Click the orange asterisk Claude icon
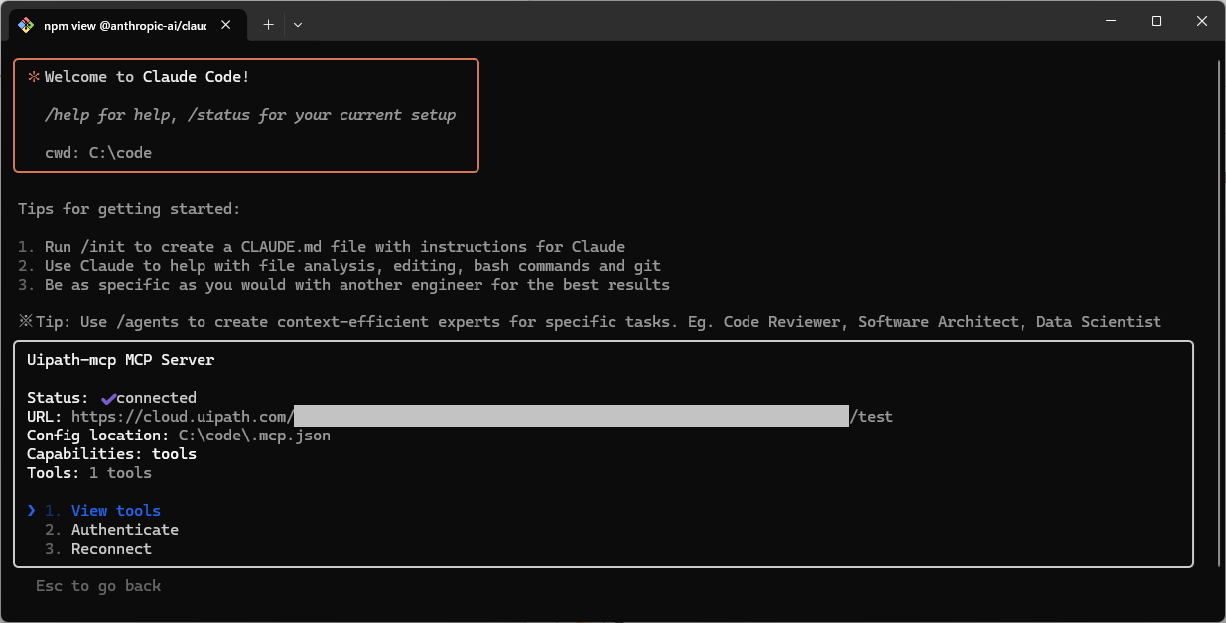 [x=34, y=77]
